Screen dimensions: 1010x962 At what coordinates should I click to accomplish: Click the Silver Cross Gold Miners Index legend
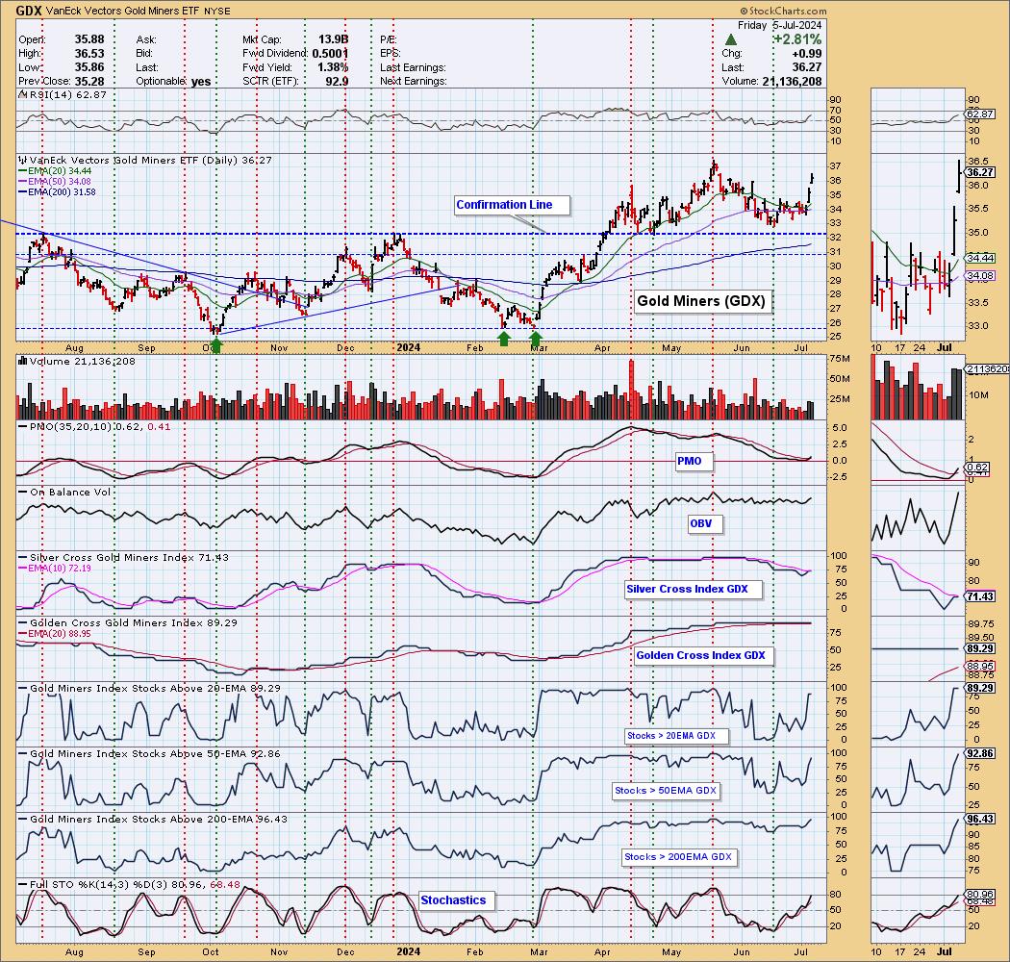[129, 557]
